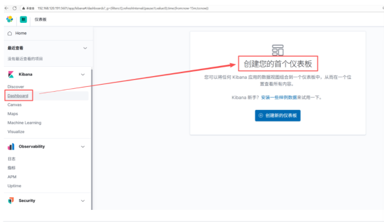Screen dimensions: 384x222
Task: Open Discover in the Kibana menu
Action: [16, 87]
